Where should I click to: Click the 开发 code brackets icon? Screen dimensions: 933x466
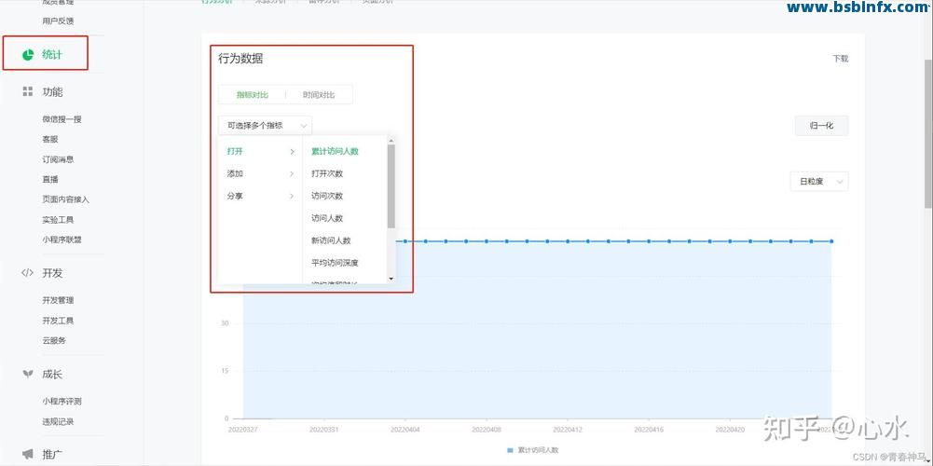(x=27, y=273)
